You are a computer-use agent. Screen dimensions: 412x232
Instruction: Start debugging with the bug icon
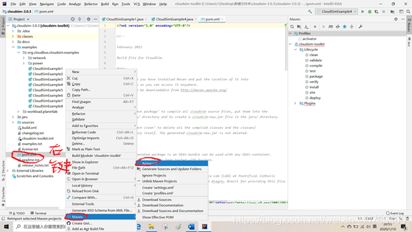369,11
